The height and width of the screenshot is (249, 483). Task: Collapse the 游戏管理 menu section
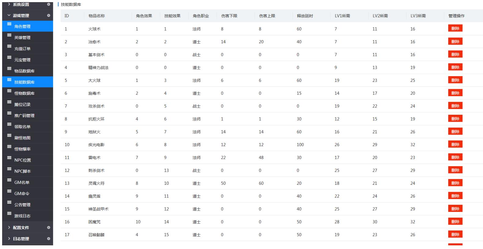pos(21,16)
